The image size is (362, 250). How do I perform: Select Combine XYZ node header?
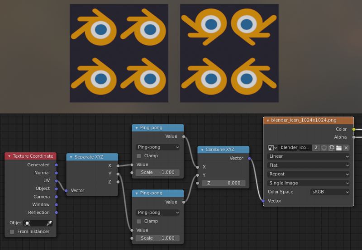pos(223,150)
